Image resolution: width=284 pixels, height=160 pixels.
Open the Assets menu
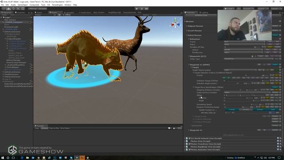pos(13,5)
